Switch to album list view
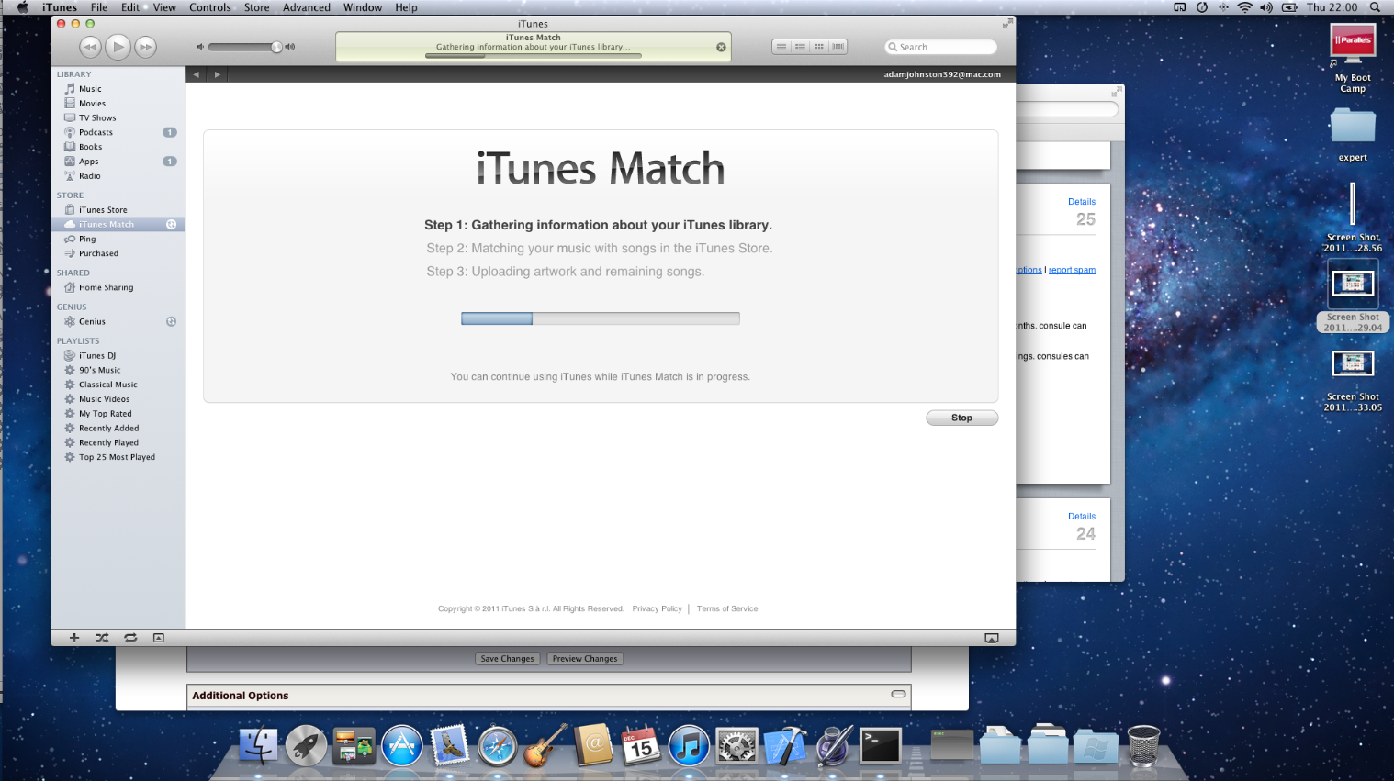The height and width of the screenshot is (781, 1394). click(800, 47)
